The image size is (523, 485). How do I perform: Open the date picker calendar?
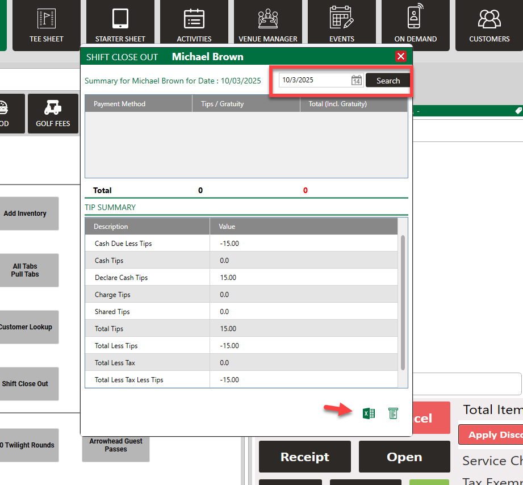point(356,81)
